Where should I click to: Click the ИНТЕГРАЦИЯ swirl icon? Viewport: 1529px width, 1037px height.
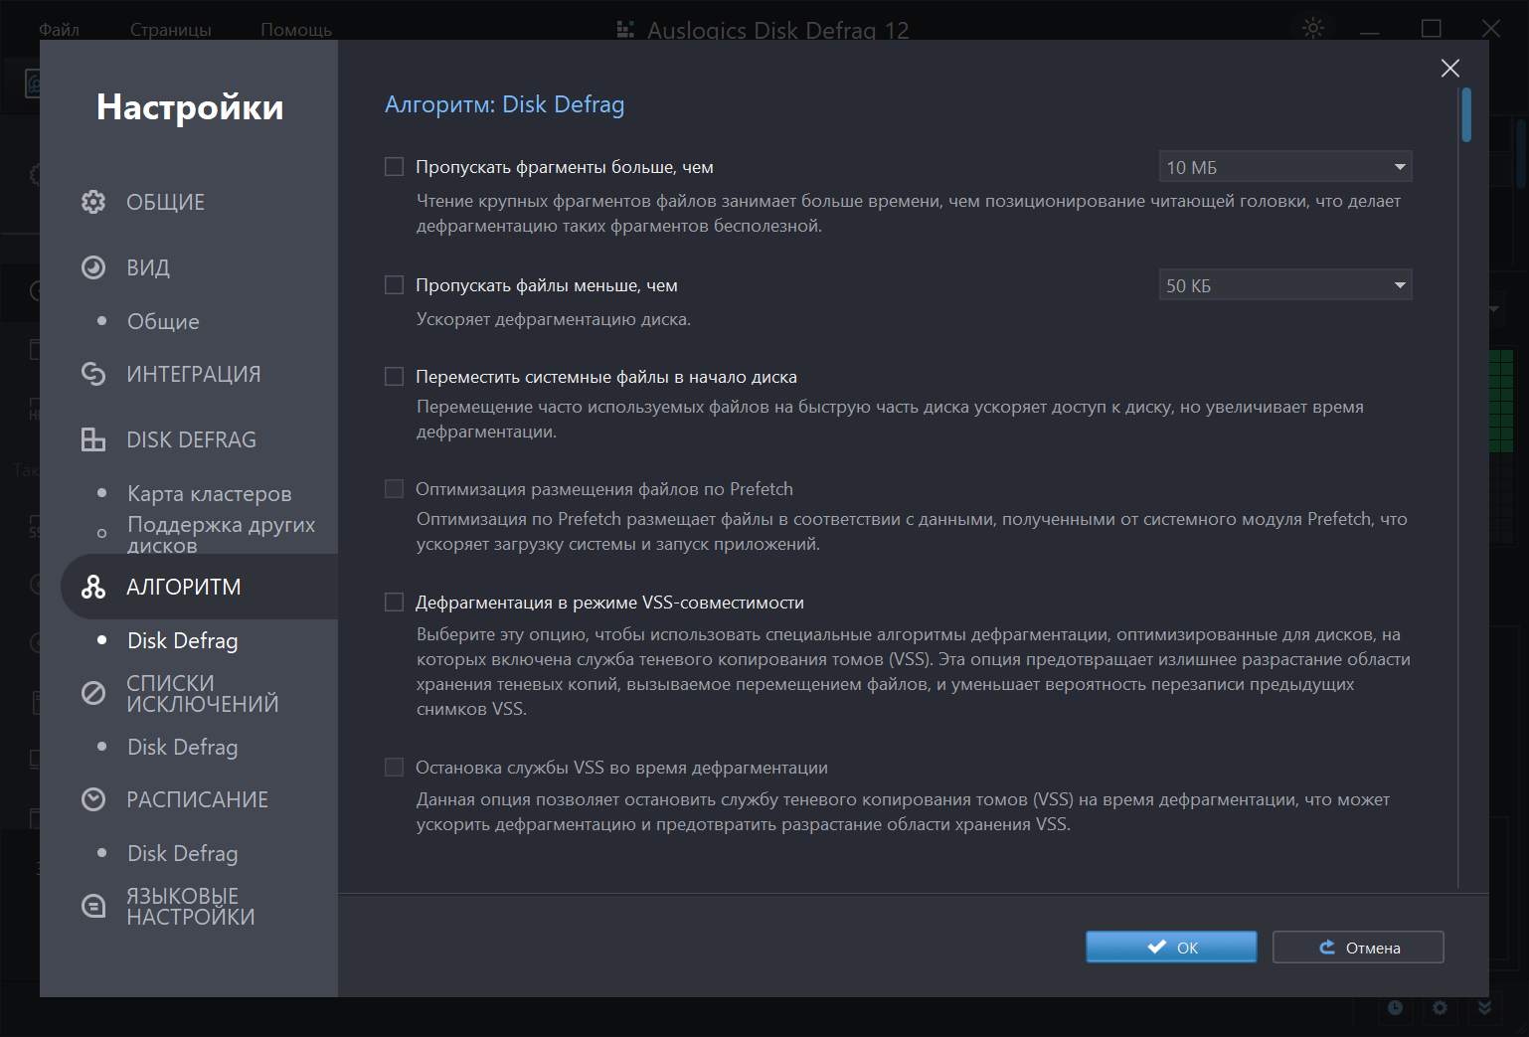pyautogui.click(x=93, y=374)
